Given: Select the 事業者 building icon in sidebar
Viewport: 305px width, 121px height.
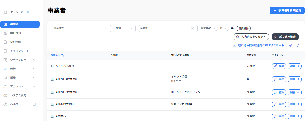Looking at the screenshot, I should pyautogui.click(x=5, y=24).
